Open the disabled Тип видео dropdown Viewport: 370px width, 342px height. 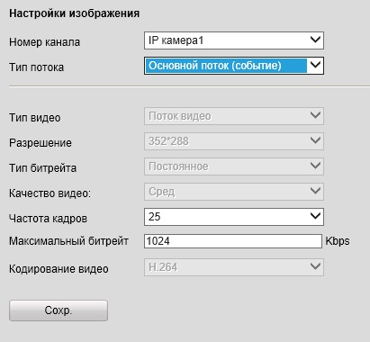(x=234, y=116)
